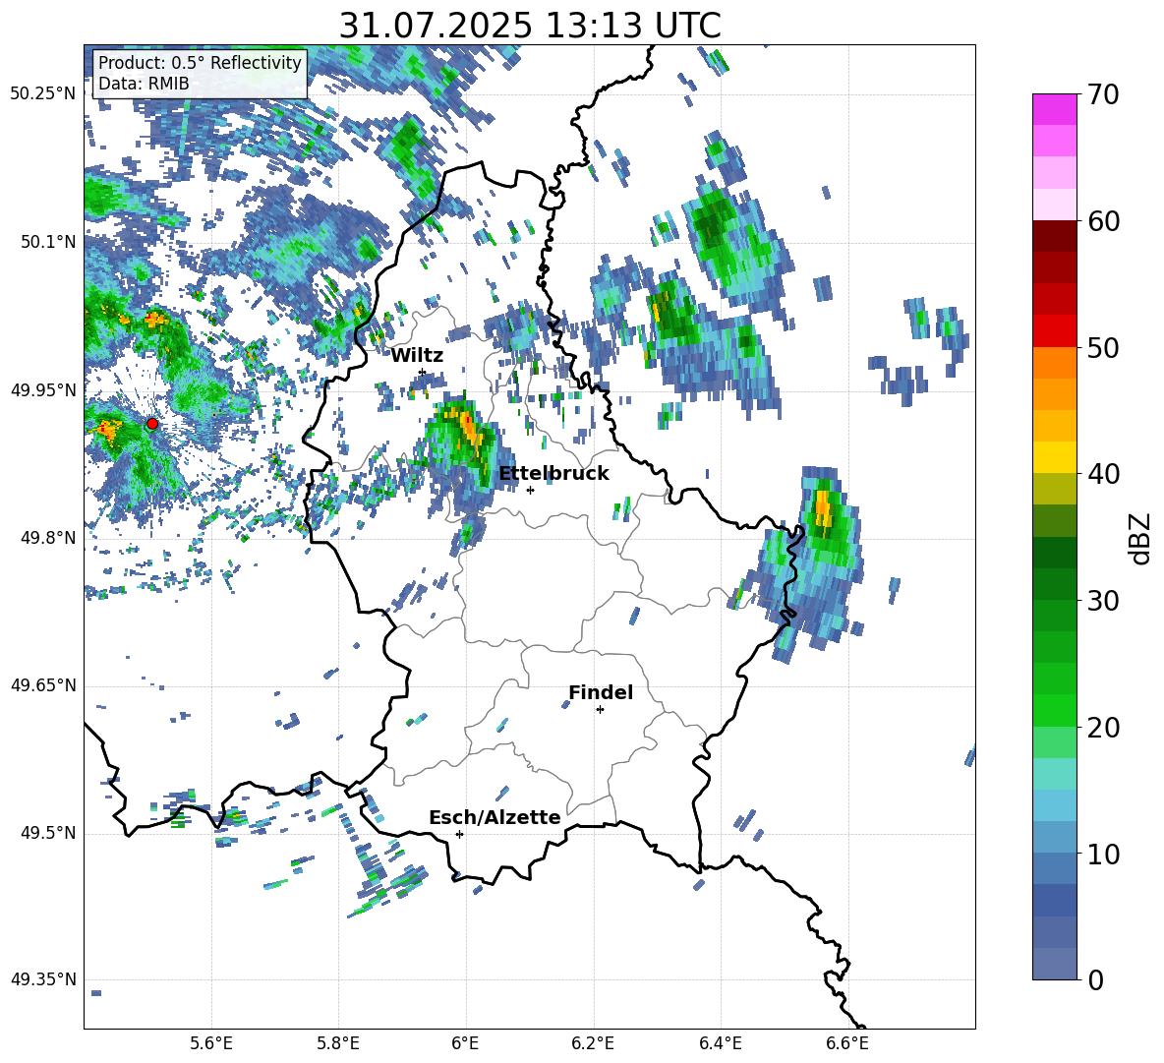Click the Esch/Alzette city label

[495, 817]
